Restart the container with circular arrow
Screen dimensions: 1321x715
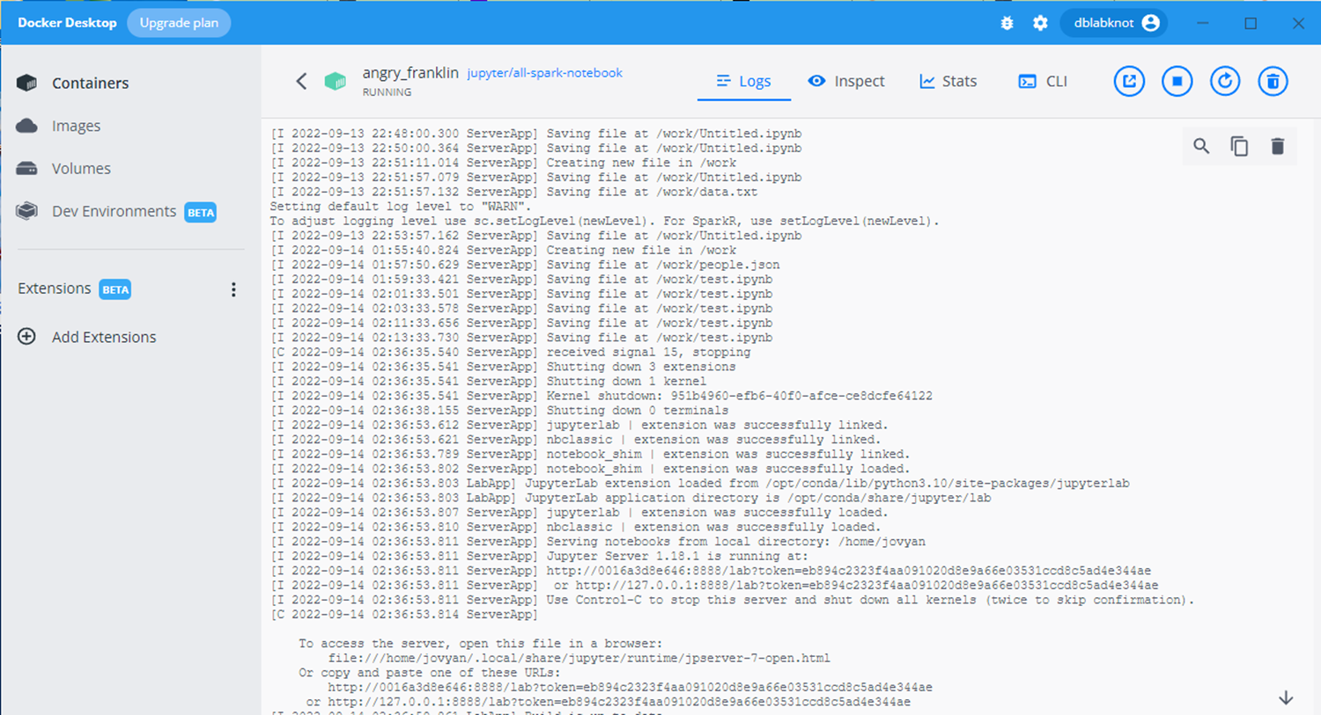pyautogui.click(x=1225, y=82)
